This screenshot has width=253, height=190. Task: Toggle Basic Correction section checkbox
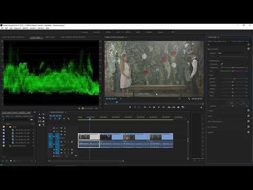(248, 49)
